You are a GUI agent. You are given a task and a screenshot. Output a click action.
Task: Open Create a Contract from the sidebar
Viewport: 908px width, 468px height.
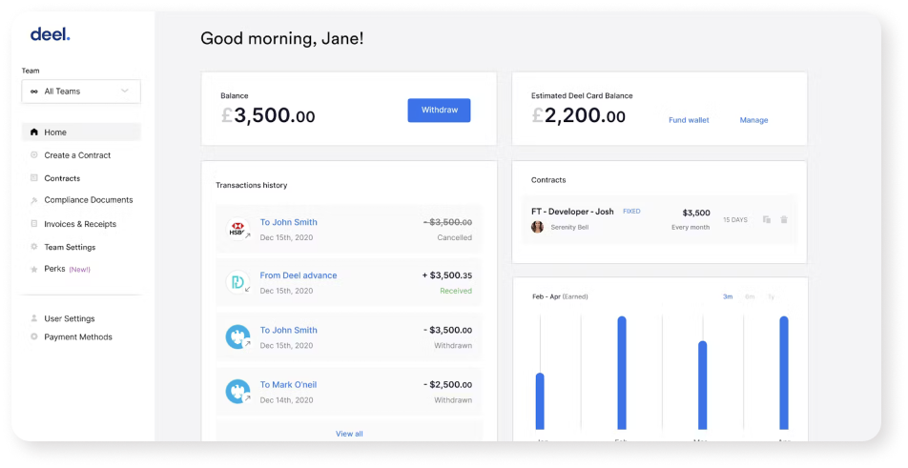(x=77, y=155)
